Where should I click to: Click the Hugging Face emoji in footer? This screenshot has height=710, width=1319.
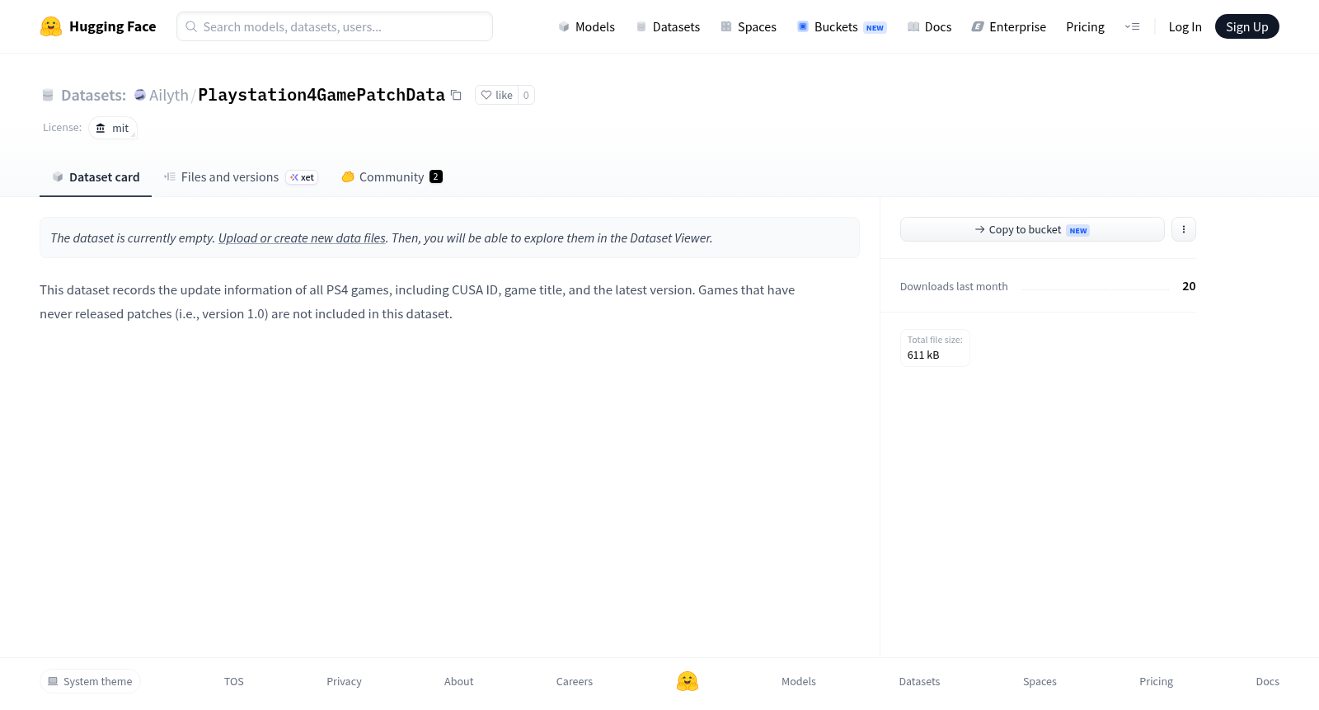[x=688, y=681]
